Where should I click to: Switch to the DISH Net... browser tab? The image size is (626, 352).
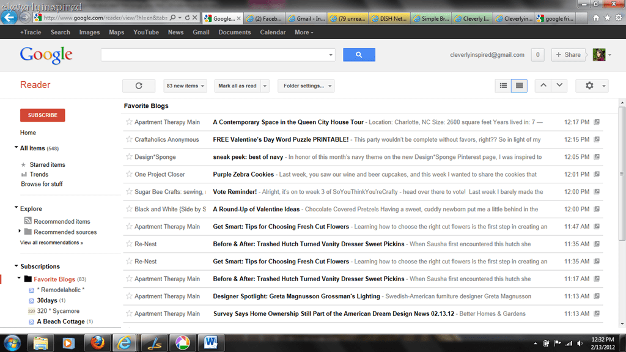click(389, 18)
